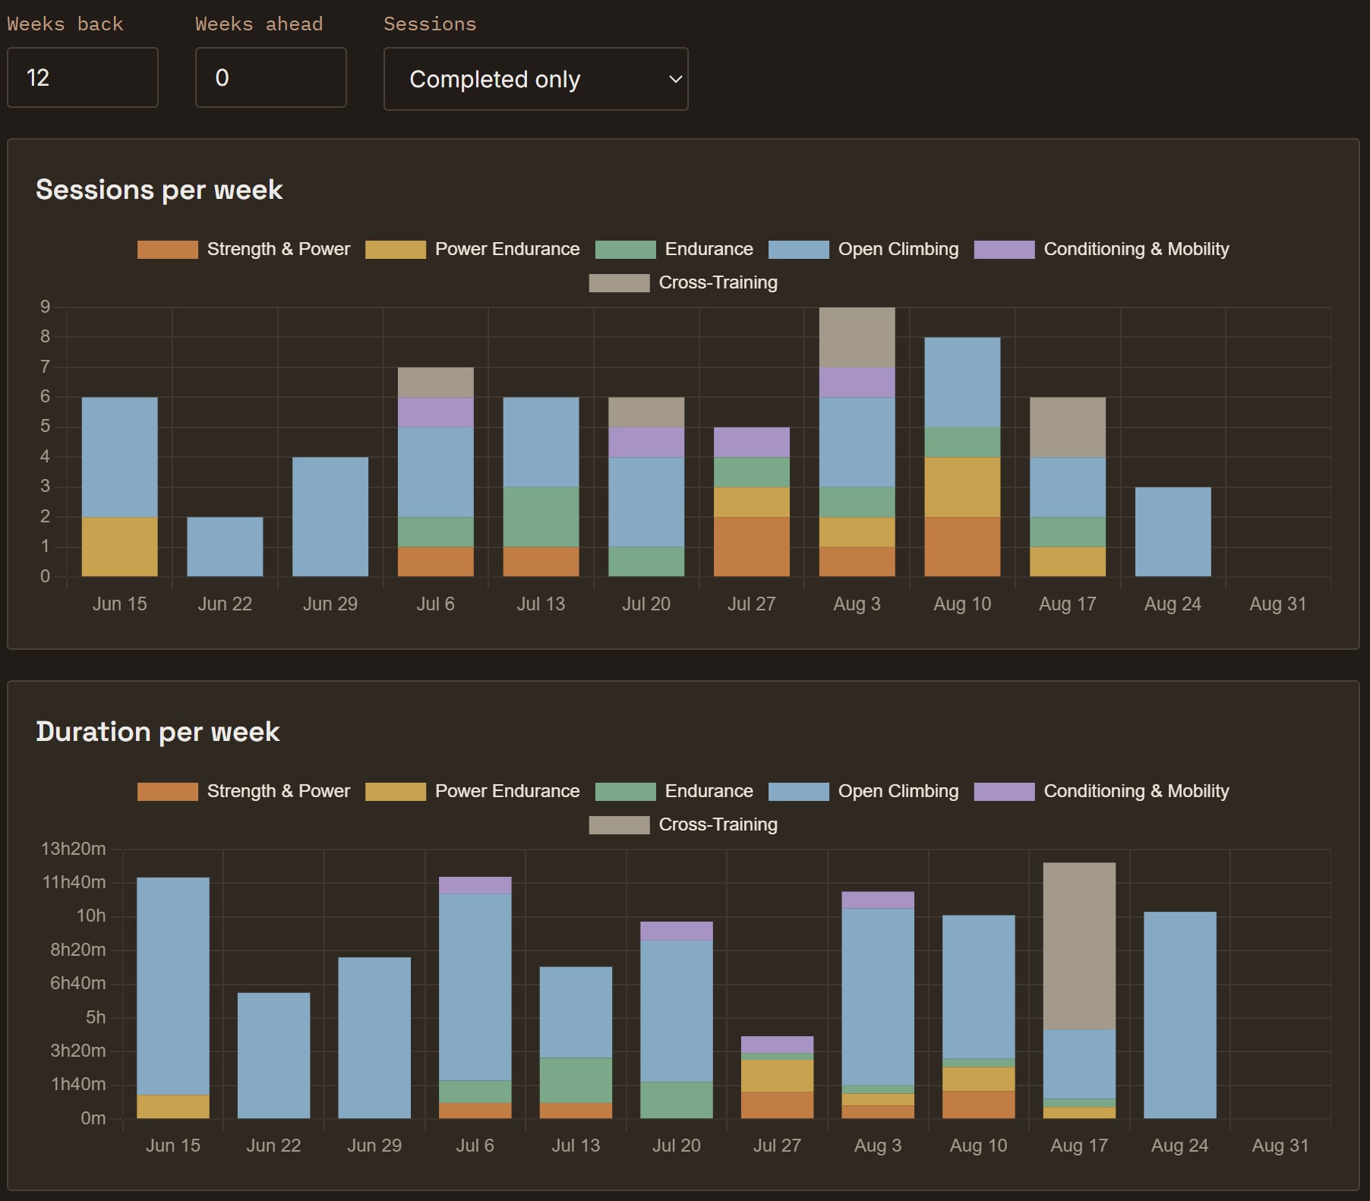Click Jun 22 bar in Duration per week chart

coord(274,1055)
